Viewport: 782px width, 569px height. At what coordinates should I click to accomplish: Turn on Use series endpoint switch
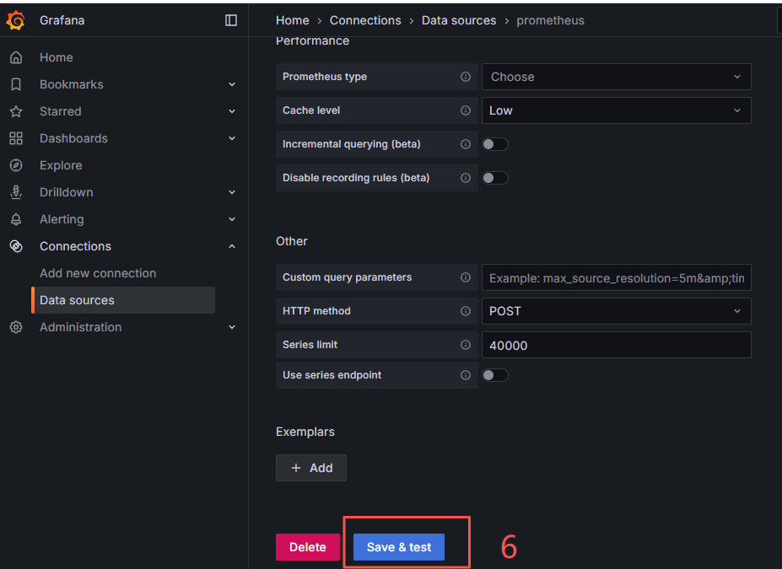coord(495,374)
